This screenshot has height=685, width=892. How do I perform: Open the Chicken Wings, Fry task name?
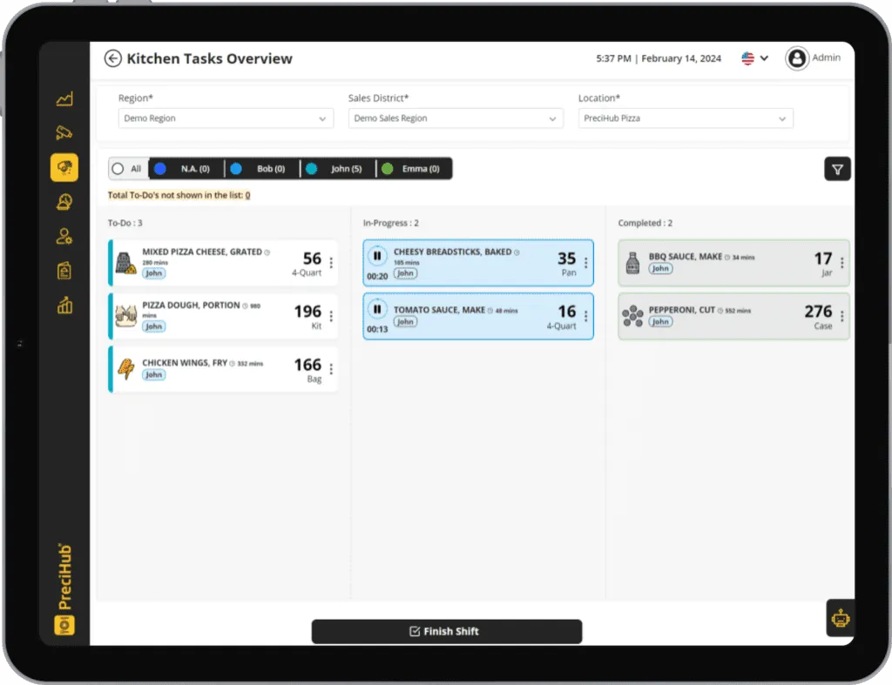coord(185,363)
